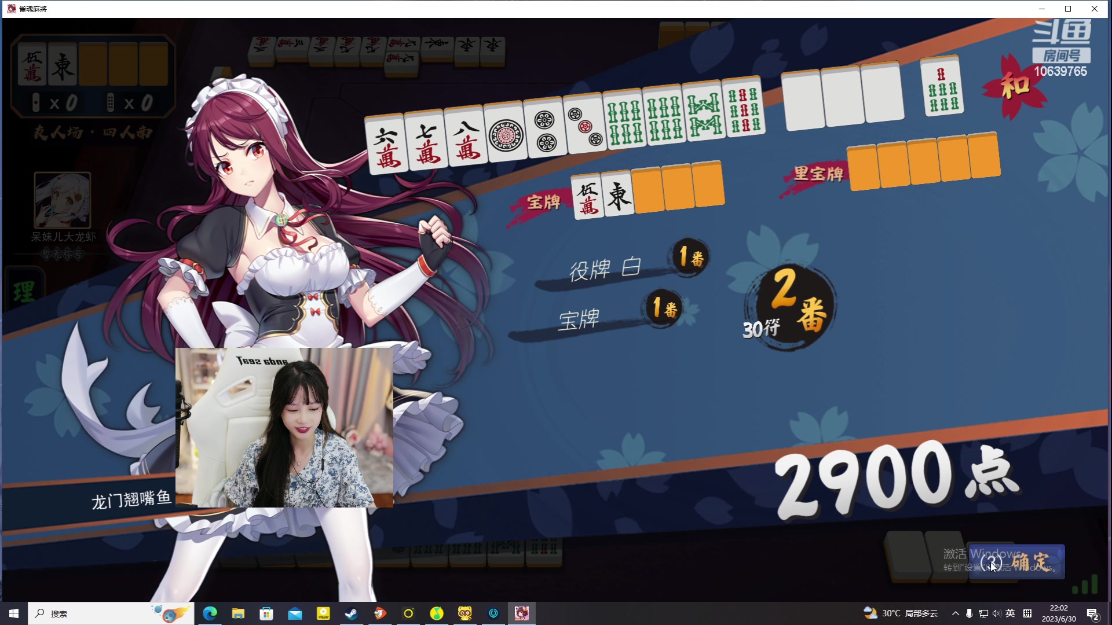The height and width of the screenshot is (625, 1112).
Task: Click the 里宝牌 label
Action: pyautogui.click(x=818, y=173)
